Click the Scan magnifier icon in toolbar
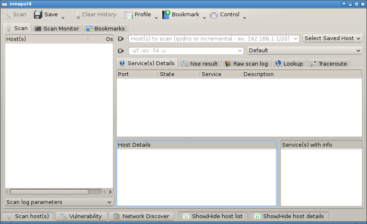 (x=6, y=15)
